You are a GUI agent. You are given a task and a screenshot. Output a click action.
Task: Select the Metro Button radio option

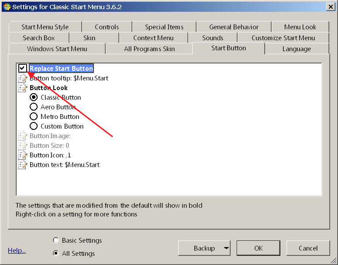pos(34,117)
